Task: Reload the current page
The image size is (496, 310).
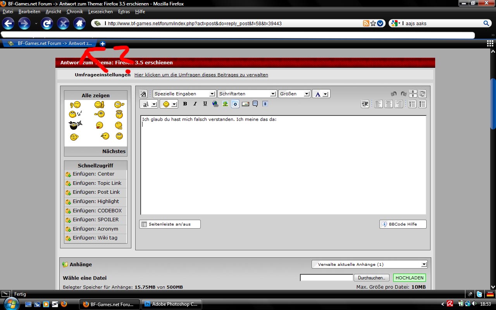Action: tap(47, 24)
